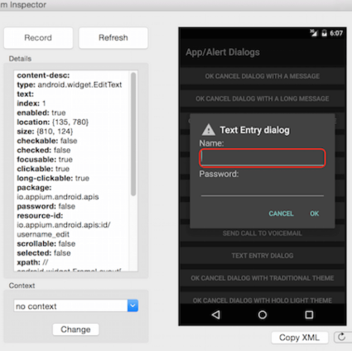Screen dimensions: 352x351
Task: Click 'username_edit' resource-id value
Action: [43, 234]
